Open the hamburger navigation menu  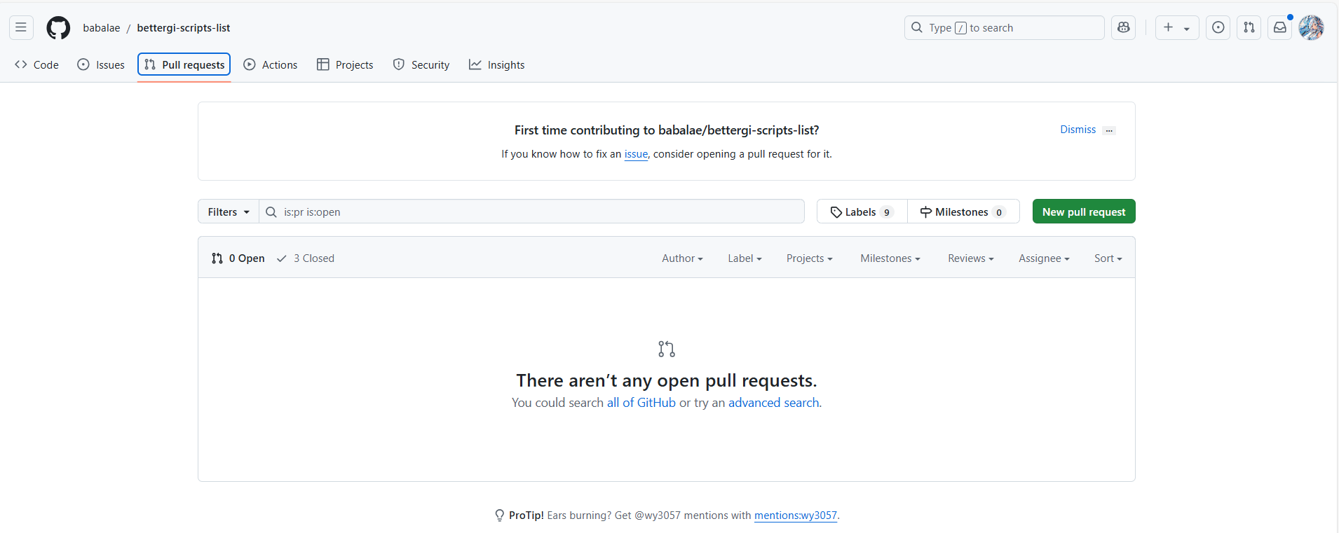pyautogui.click(x=21, y=28)
